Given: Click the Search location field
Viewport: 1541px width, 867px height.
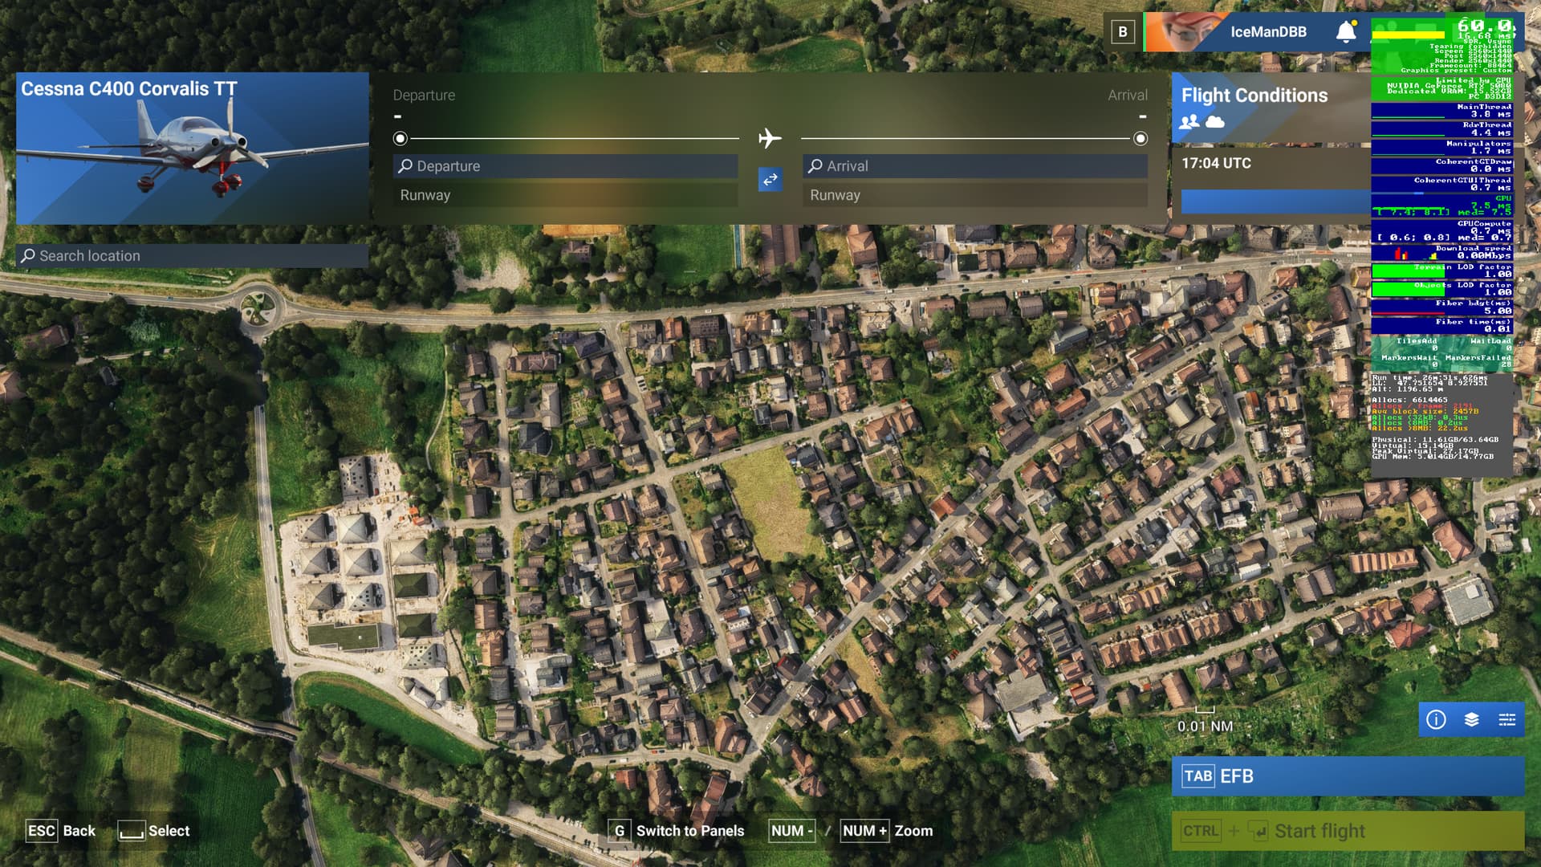Looking at the screenshot, I should tap(193, 256).
